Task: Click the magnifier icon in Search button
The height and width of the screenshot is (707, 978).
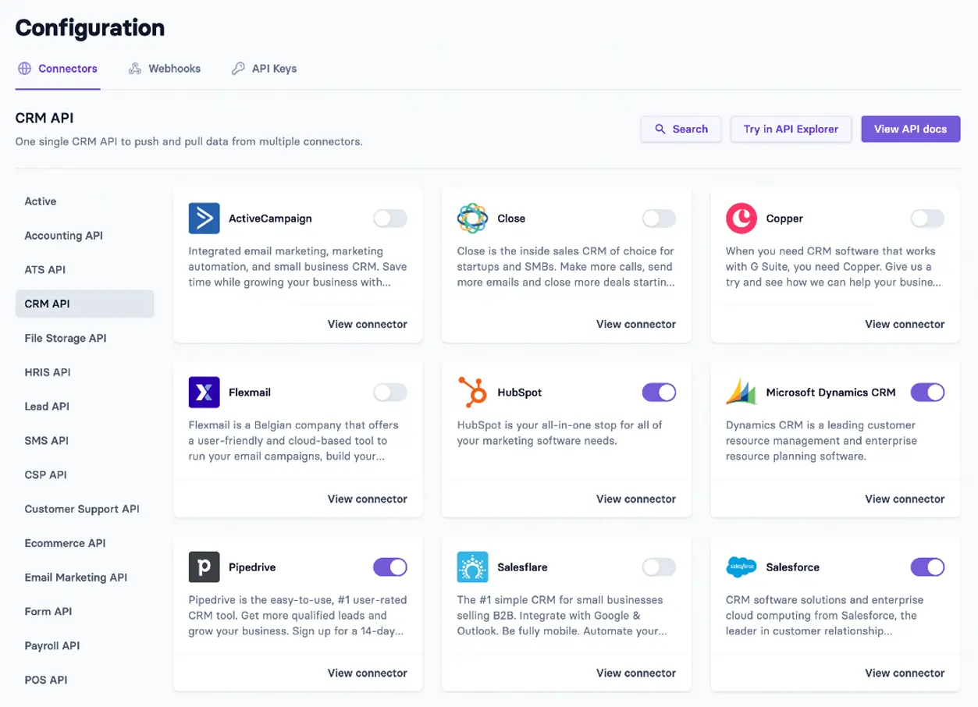Action: click(660, 130)
